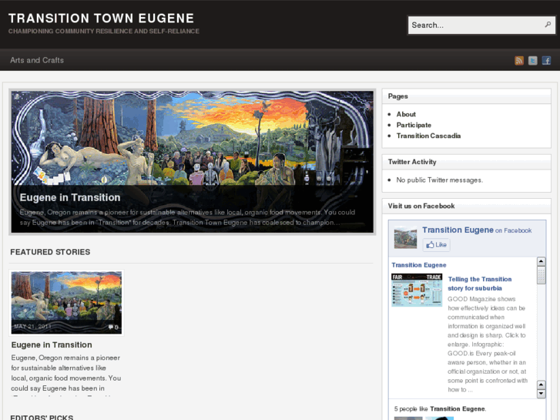The width and height of the screenshot is (560, 420).
Task: Open the Arts and Crafts menu item
Action: (37, 60)
